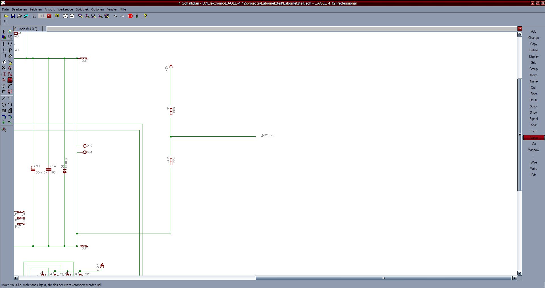545x288 pixels.
Task: Run the ERC check icon
Action: pyautogui.click(x=4, y=129)
